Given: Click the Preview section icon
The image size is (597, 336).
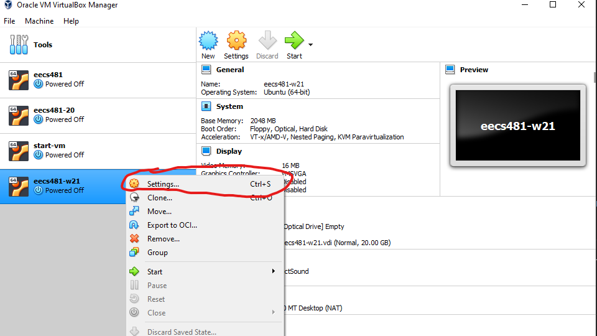Looking at the screenshot, I should [x=450, y=69].
